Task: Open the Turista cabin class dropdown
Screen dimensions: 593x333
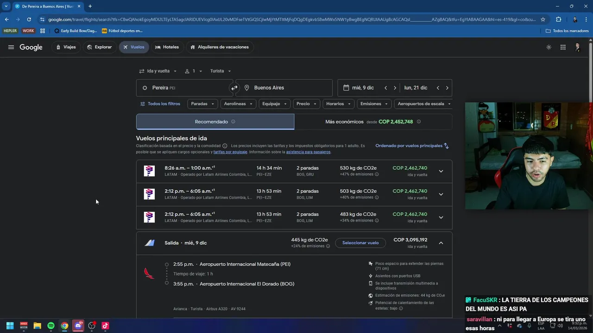Action: coord(221,71)
